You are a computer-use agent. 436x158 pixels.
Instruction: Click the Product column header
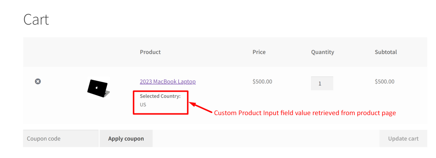click(x=150, y=52)
